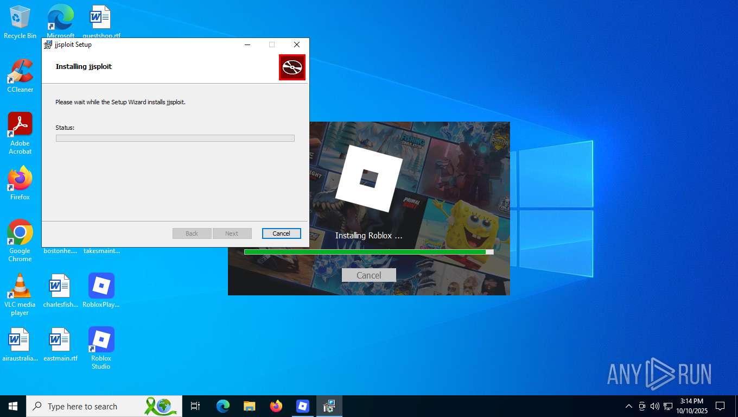Click the jjsploit Status progress bar
The image size is (738, 417).
(175, 138)
